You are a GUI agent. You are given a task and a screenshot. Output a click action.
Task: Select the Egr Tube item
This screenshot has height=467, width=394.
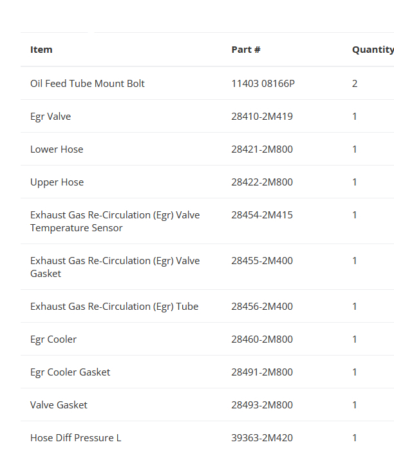(x=114, y=307)
